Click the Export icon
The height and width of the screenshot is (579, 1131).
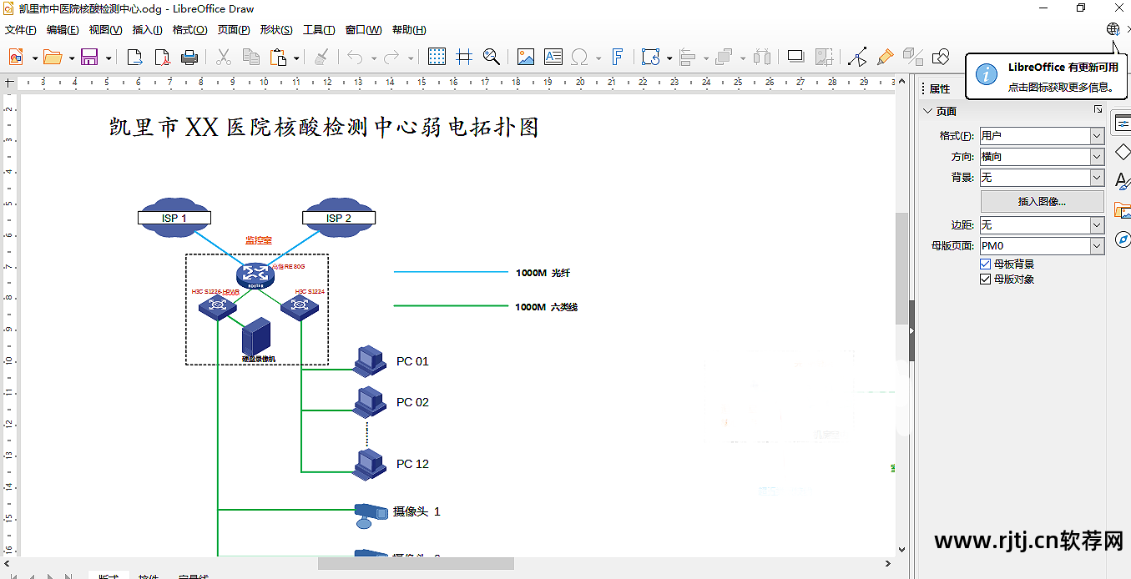(134, 57)
